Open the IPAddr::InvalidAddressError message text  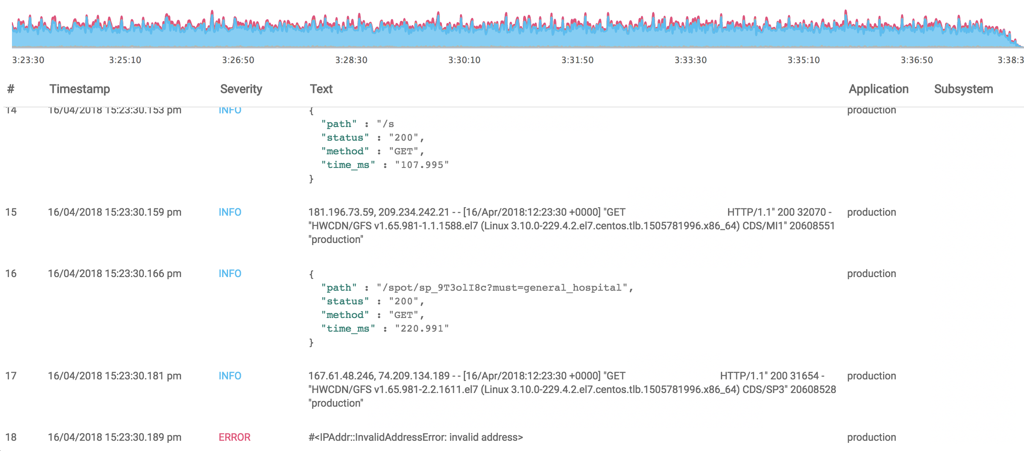pos(415,437)
